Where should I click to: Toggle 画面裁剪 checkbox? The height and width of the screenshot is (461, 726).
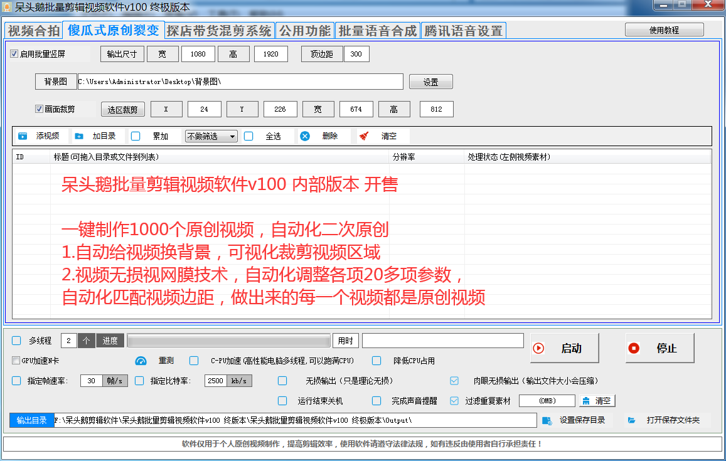point(40,109)
